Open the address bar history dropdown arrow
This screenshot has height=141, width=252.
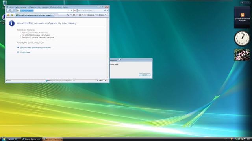point(69,11)
